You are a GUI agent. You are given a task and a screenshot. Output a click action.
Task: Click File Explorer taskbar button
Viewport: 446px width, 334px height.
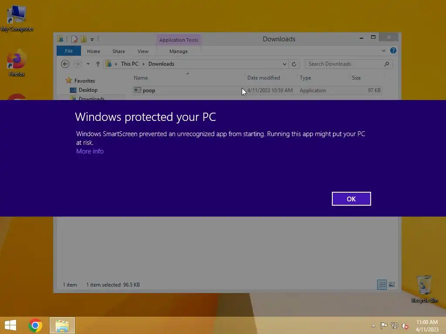click(62, 325)
